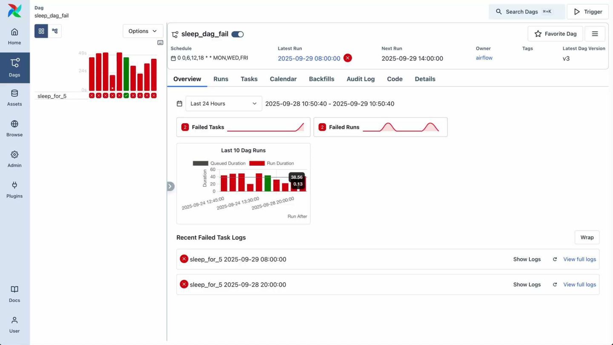Open the Audit Log tab
Image resolution: width=613 pixels, height=345 pixels.
tap(361, 79)
